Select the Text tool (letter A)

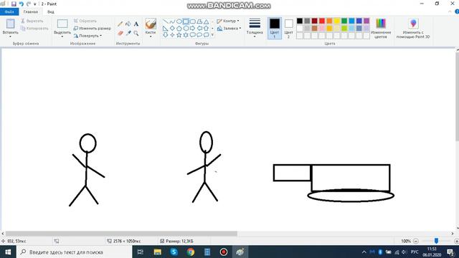coord(136,24)
